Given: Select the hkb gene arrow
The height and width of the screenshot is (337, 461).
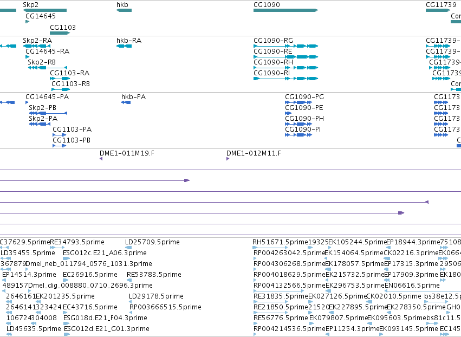Looking at the screenshot, I should (124, 10).
